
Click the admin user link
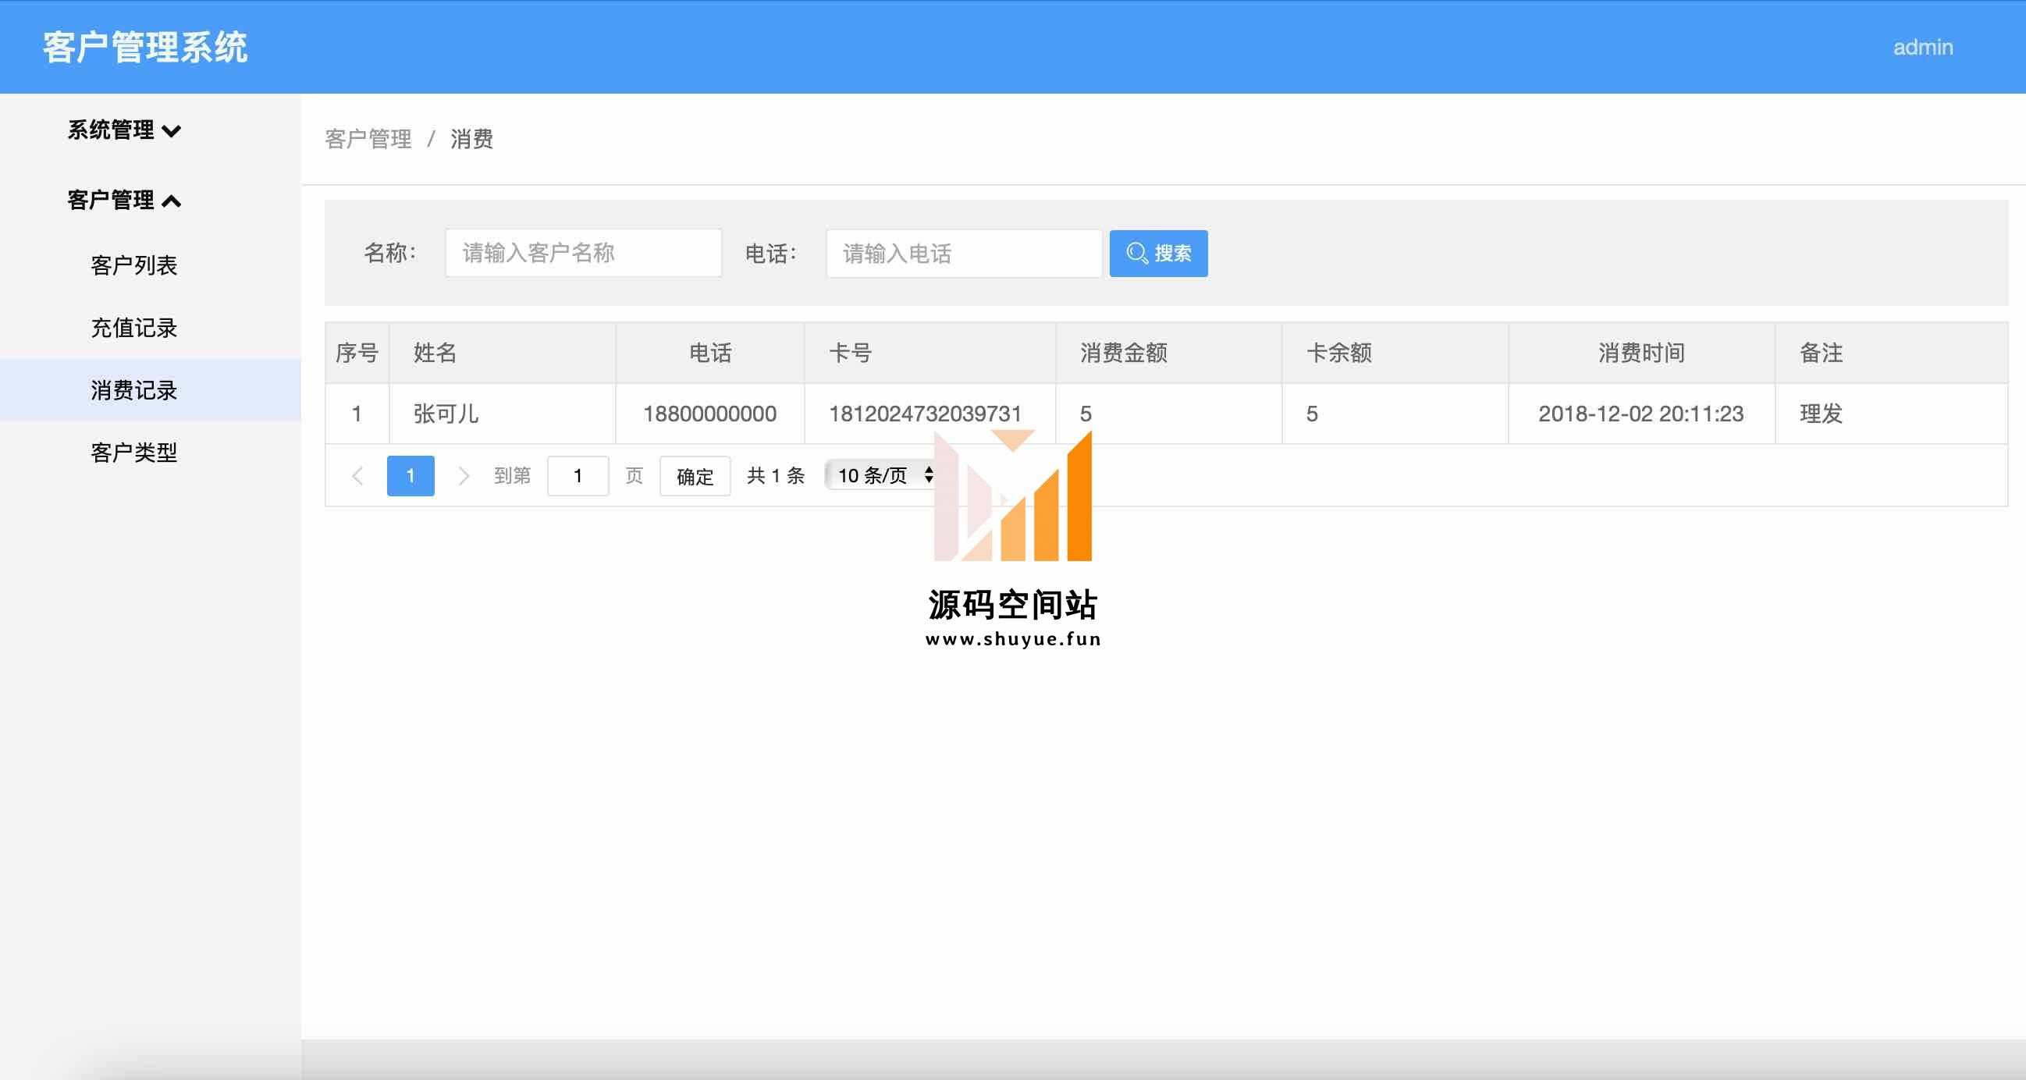1921,47
